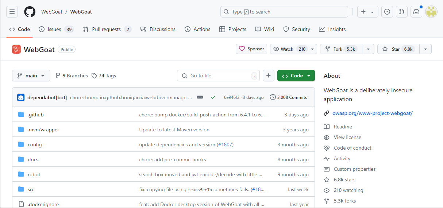Star the WebGoat repository
This screenshot has width=443, height=208.
coord(398,49)
